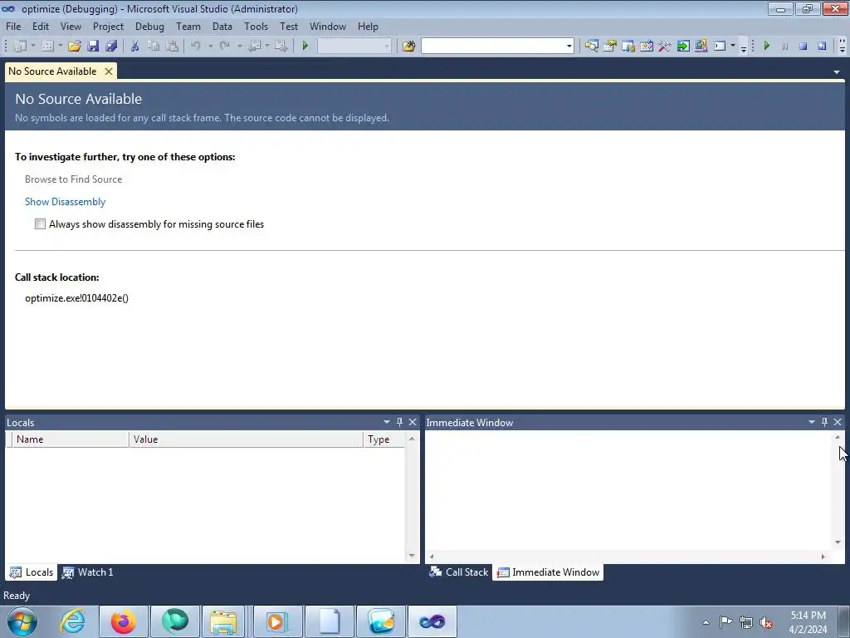This screenshot has width=850, height=638.
Task: Pin the Locals panel with auto-hide
Action: [399, 422]
